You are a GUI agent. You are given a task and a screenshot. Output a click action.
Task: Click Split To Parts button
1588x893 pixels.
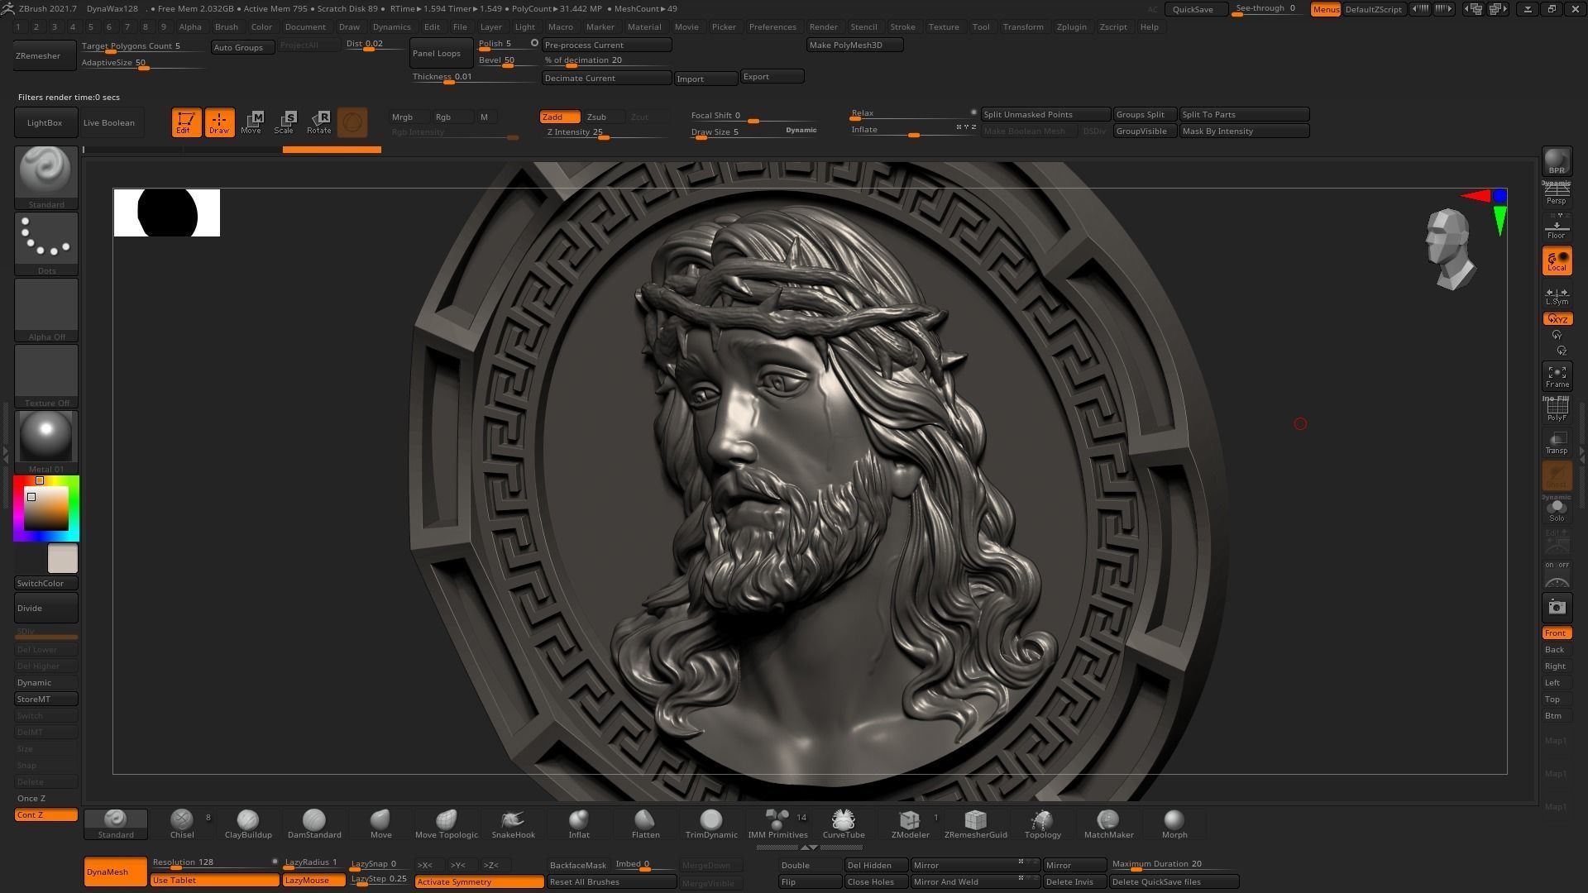[x=1244, y=114]
